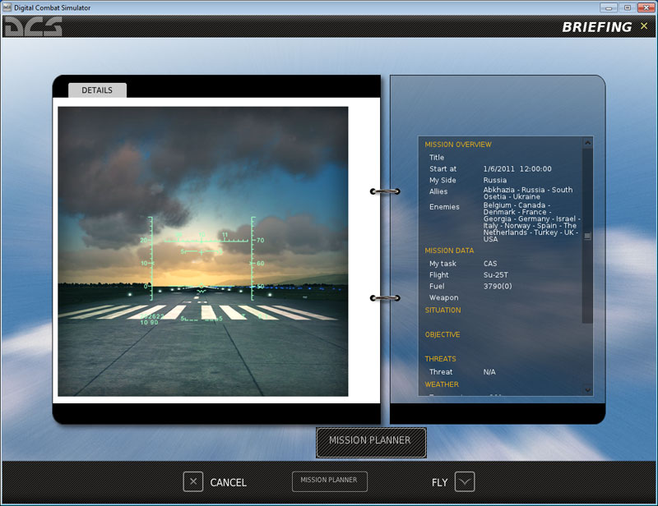This screenshot has width=658, height=506.
Task: Select the fuel value "3790(0)"
Action: pyautogui.click(x=498, y=287)
